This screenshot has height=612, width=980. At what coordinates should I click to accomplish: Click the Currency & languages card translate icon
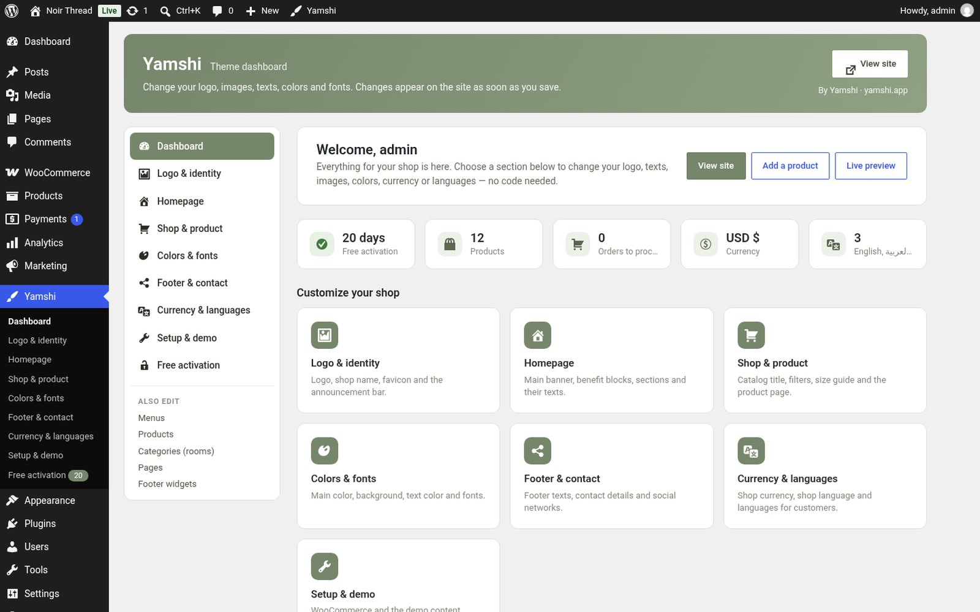pyautogui.click(x=751, y=451)
